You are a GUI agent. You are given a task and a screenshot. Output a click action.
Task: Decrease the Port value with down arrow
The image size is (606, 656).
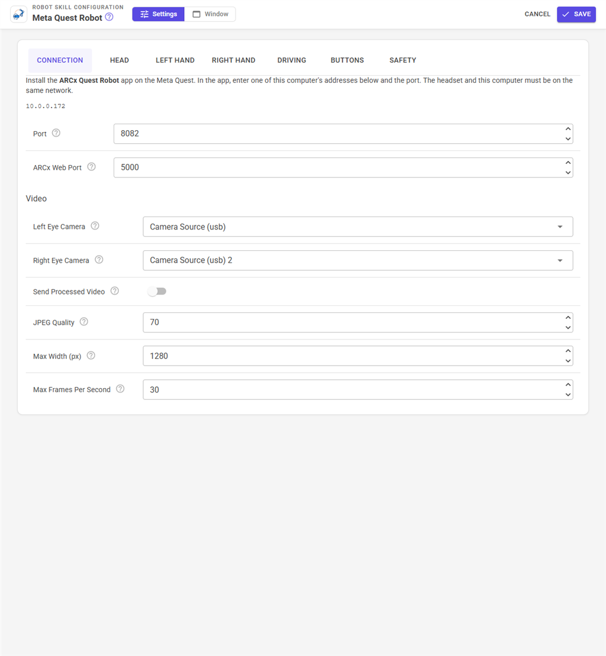(568, 138)
